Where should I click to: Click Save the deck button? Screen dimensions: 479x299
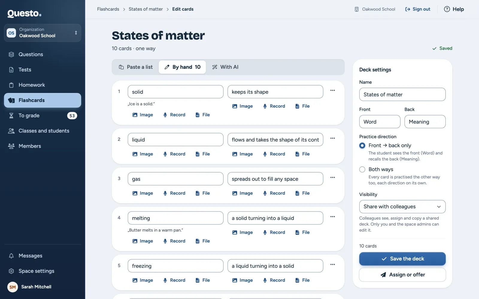[x=402, y=259]
